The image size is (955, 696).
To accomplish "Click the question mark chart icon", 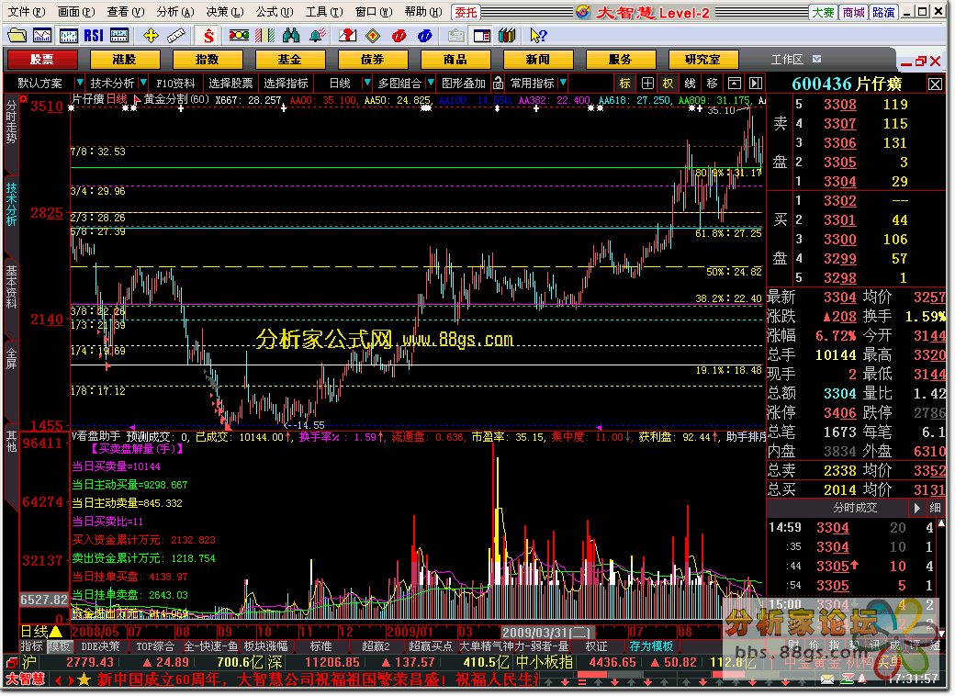I will [348, 36].
